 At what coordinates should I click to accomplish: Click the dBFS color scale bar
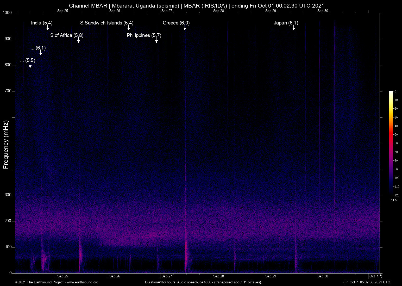coord(391,143)
